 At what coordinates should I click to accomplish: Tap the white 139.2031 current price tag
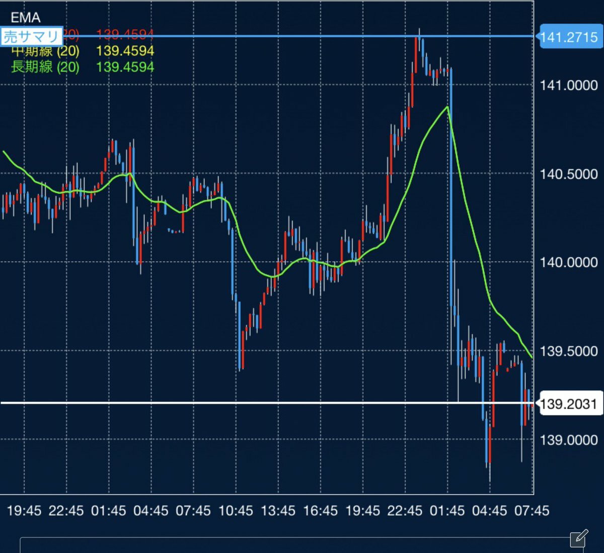coord(569,404)
